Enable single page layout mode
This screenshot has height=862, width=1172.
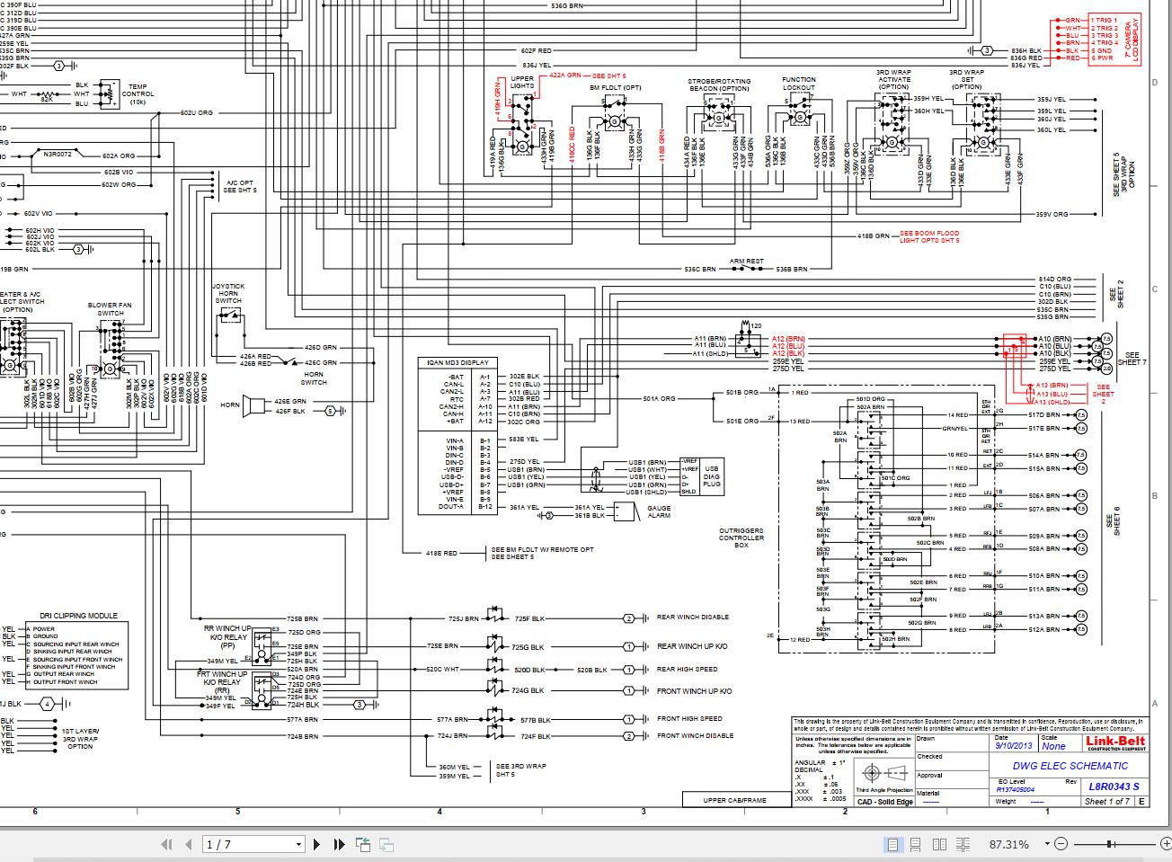(893, 844)
